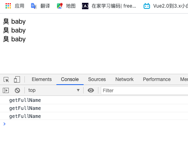Viewport: 188px width, 154px height.
Task: Switch to the Sources tab
Action: coord(97,79)
